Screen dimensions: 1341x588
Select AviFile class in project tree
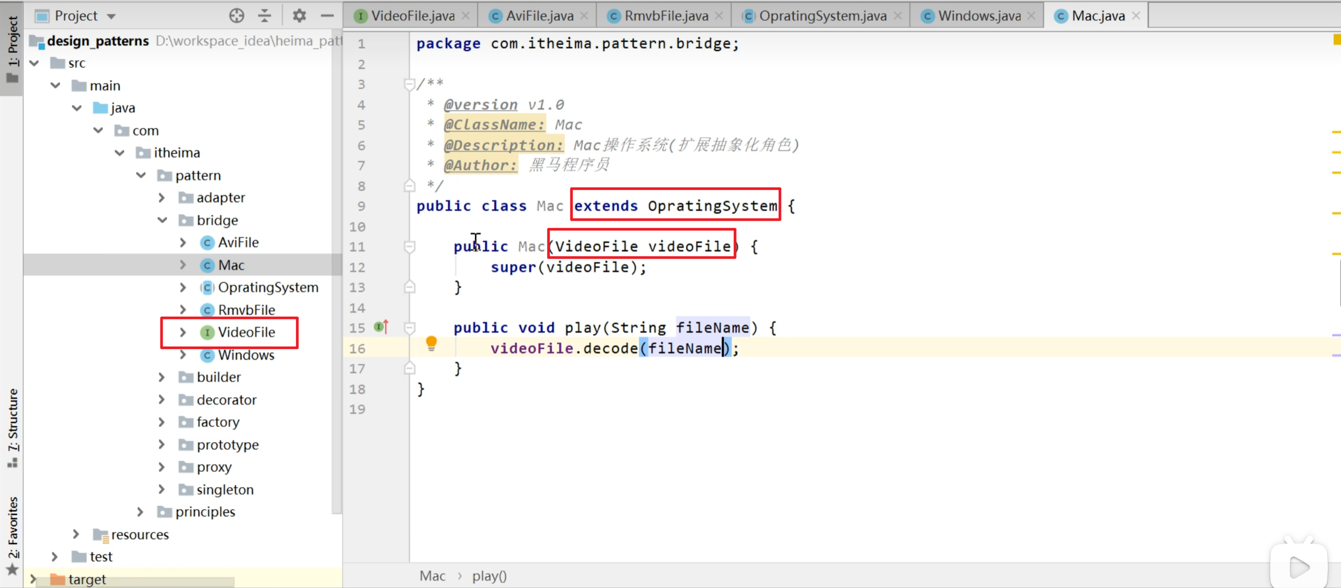coord(238,242)
